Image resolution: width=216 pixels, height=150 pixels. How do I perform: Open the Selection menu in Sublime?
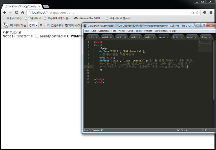(104, 31)
